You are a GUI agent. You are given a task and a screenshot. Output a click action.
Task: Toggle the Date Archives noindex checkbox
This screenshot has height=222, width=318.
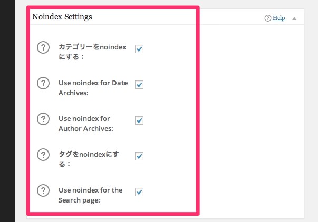point(139,85)
